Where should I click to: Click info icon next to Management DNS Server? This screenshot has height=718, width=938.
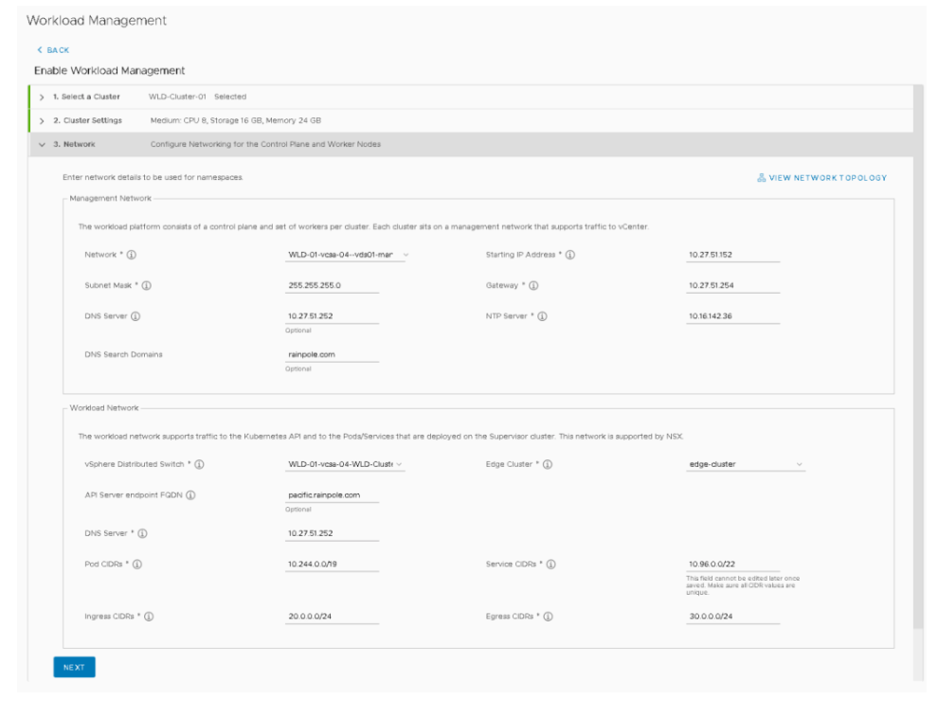pos(135,316)
